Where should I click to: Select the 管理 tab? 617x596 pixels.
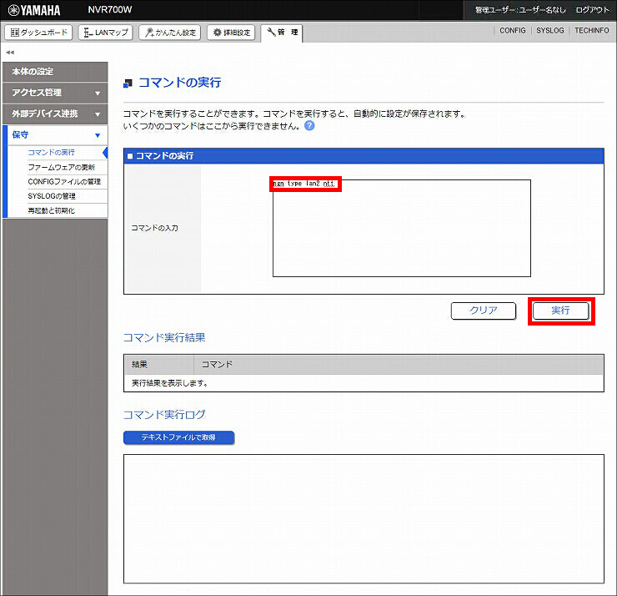click(x=282, y=33)
